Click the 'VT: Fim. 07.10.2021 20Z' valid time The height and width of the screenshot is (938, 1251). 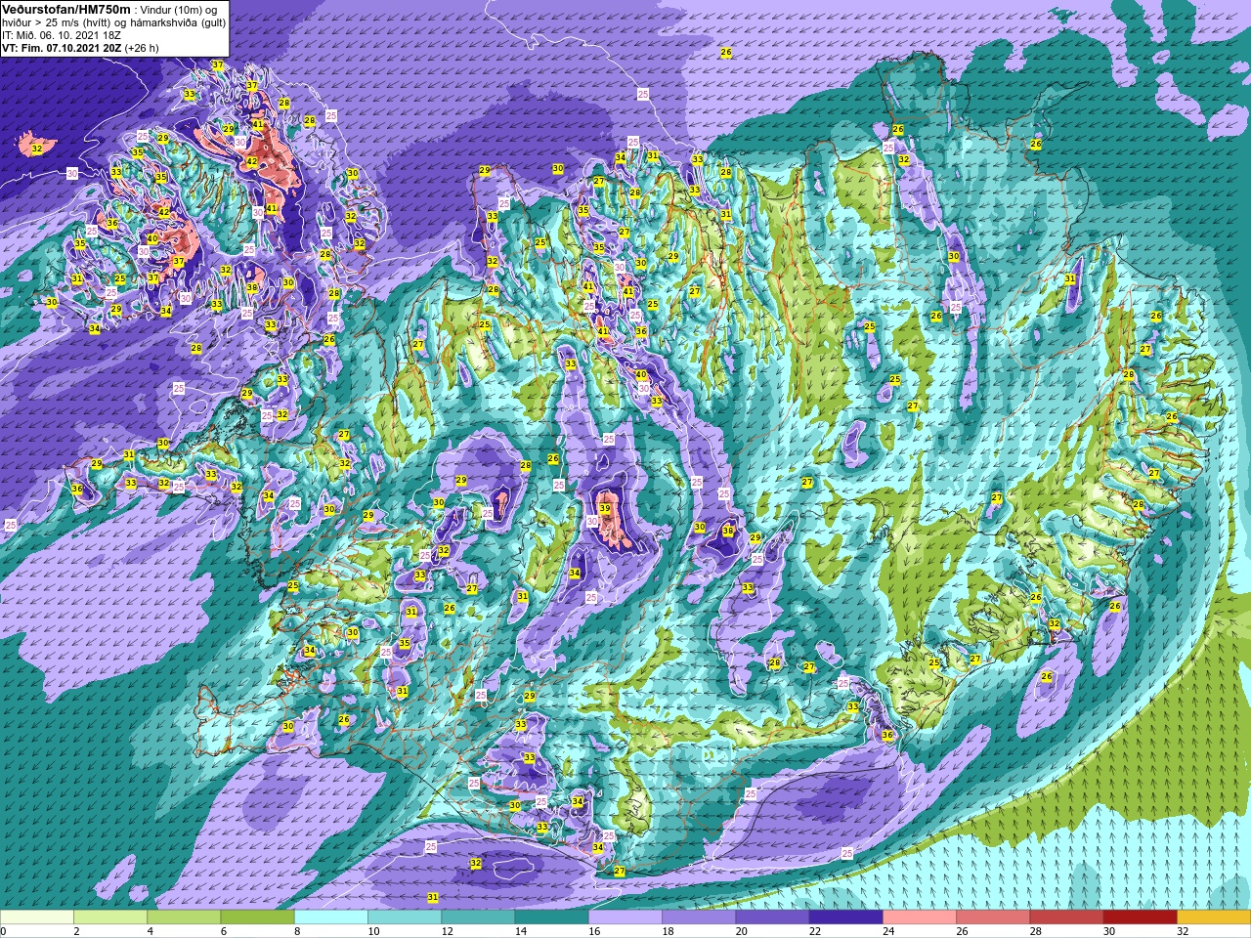(62, 47)
